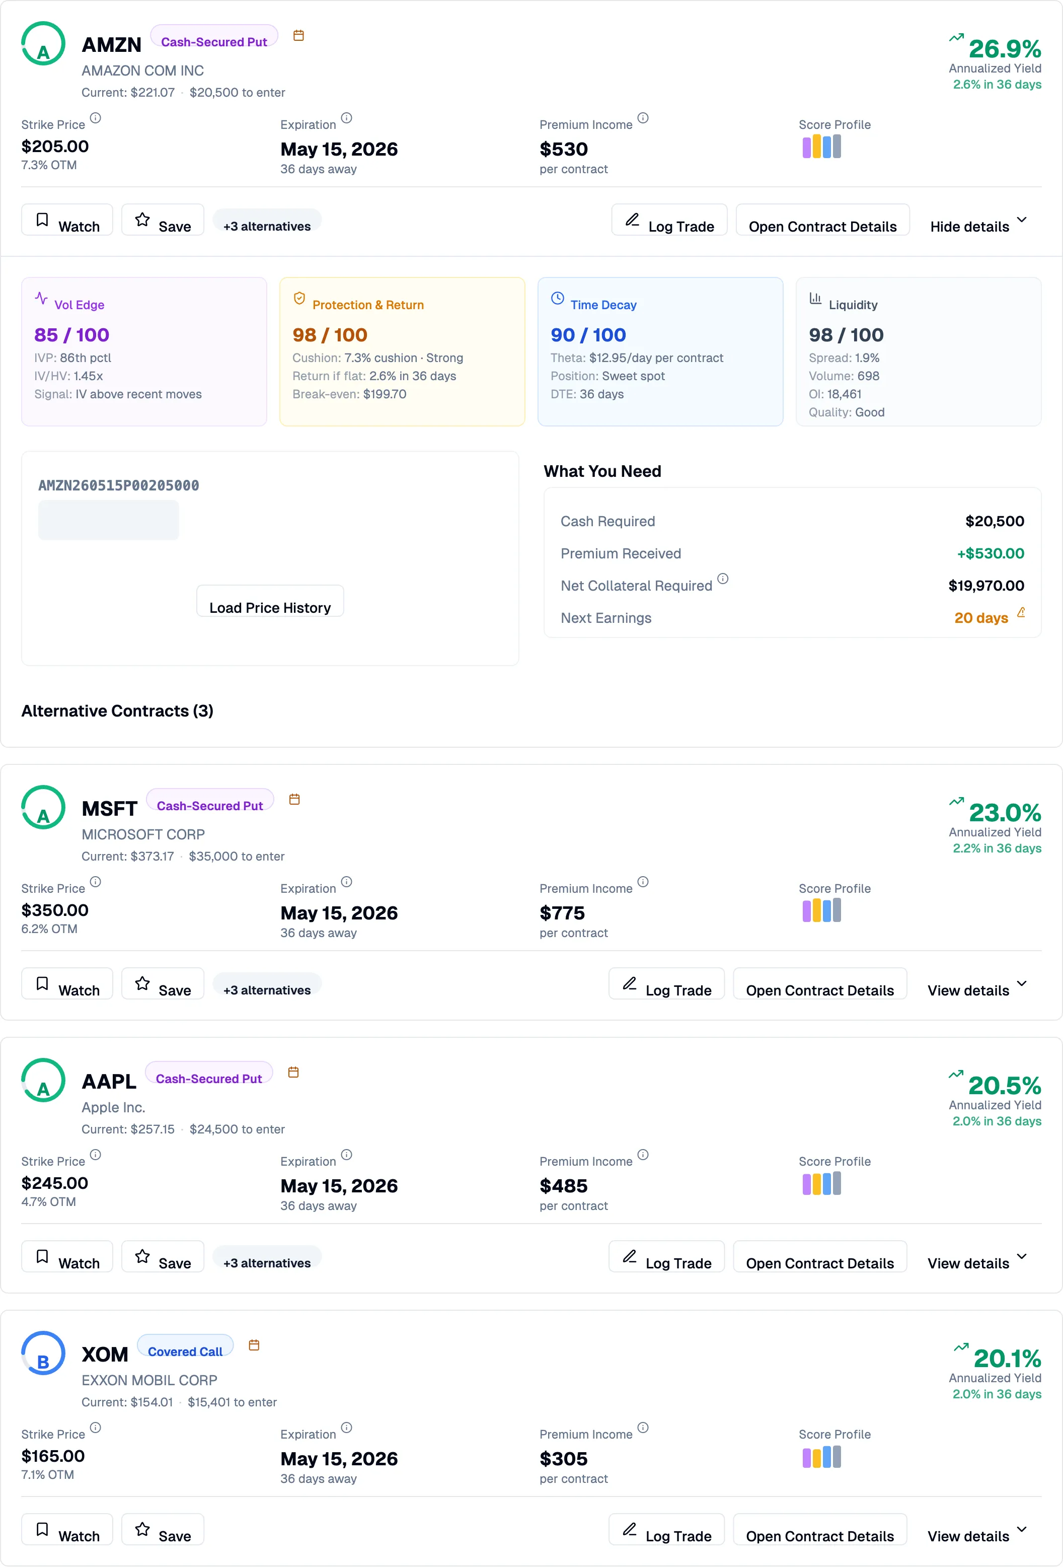
Task: Click the AMZN 26.9% annualized yield
Action: click(1004, 48)
